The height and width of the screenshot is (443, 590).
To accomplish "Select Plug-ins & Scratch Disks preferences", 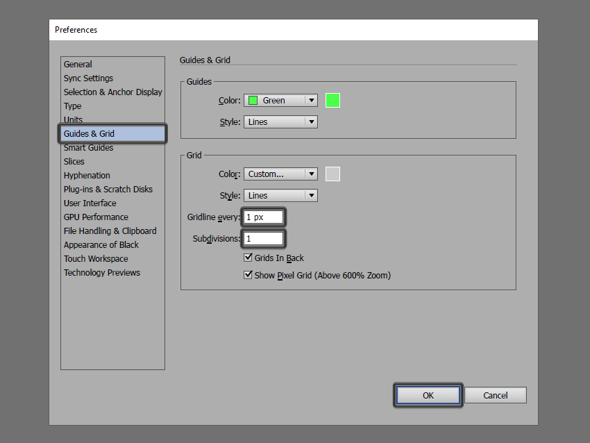I will point(108,189).
